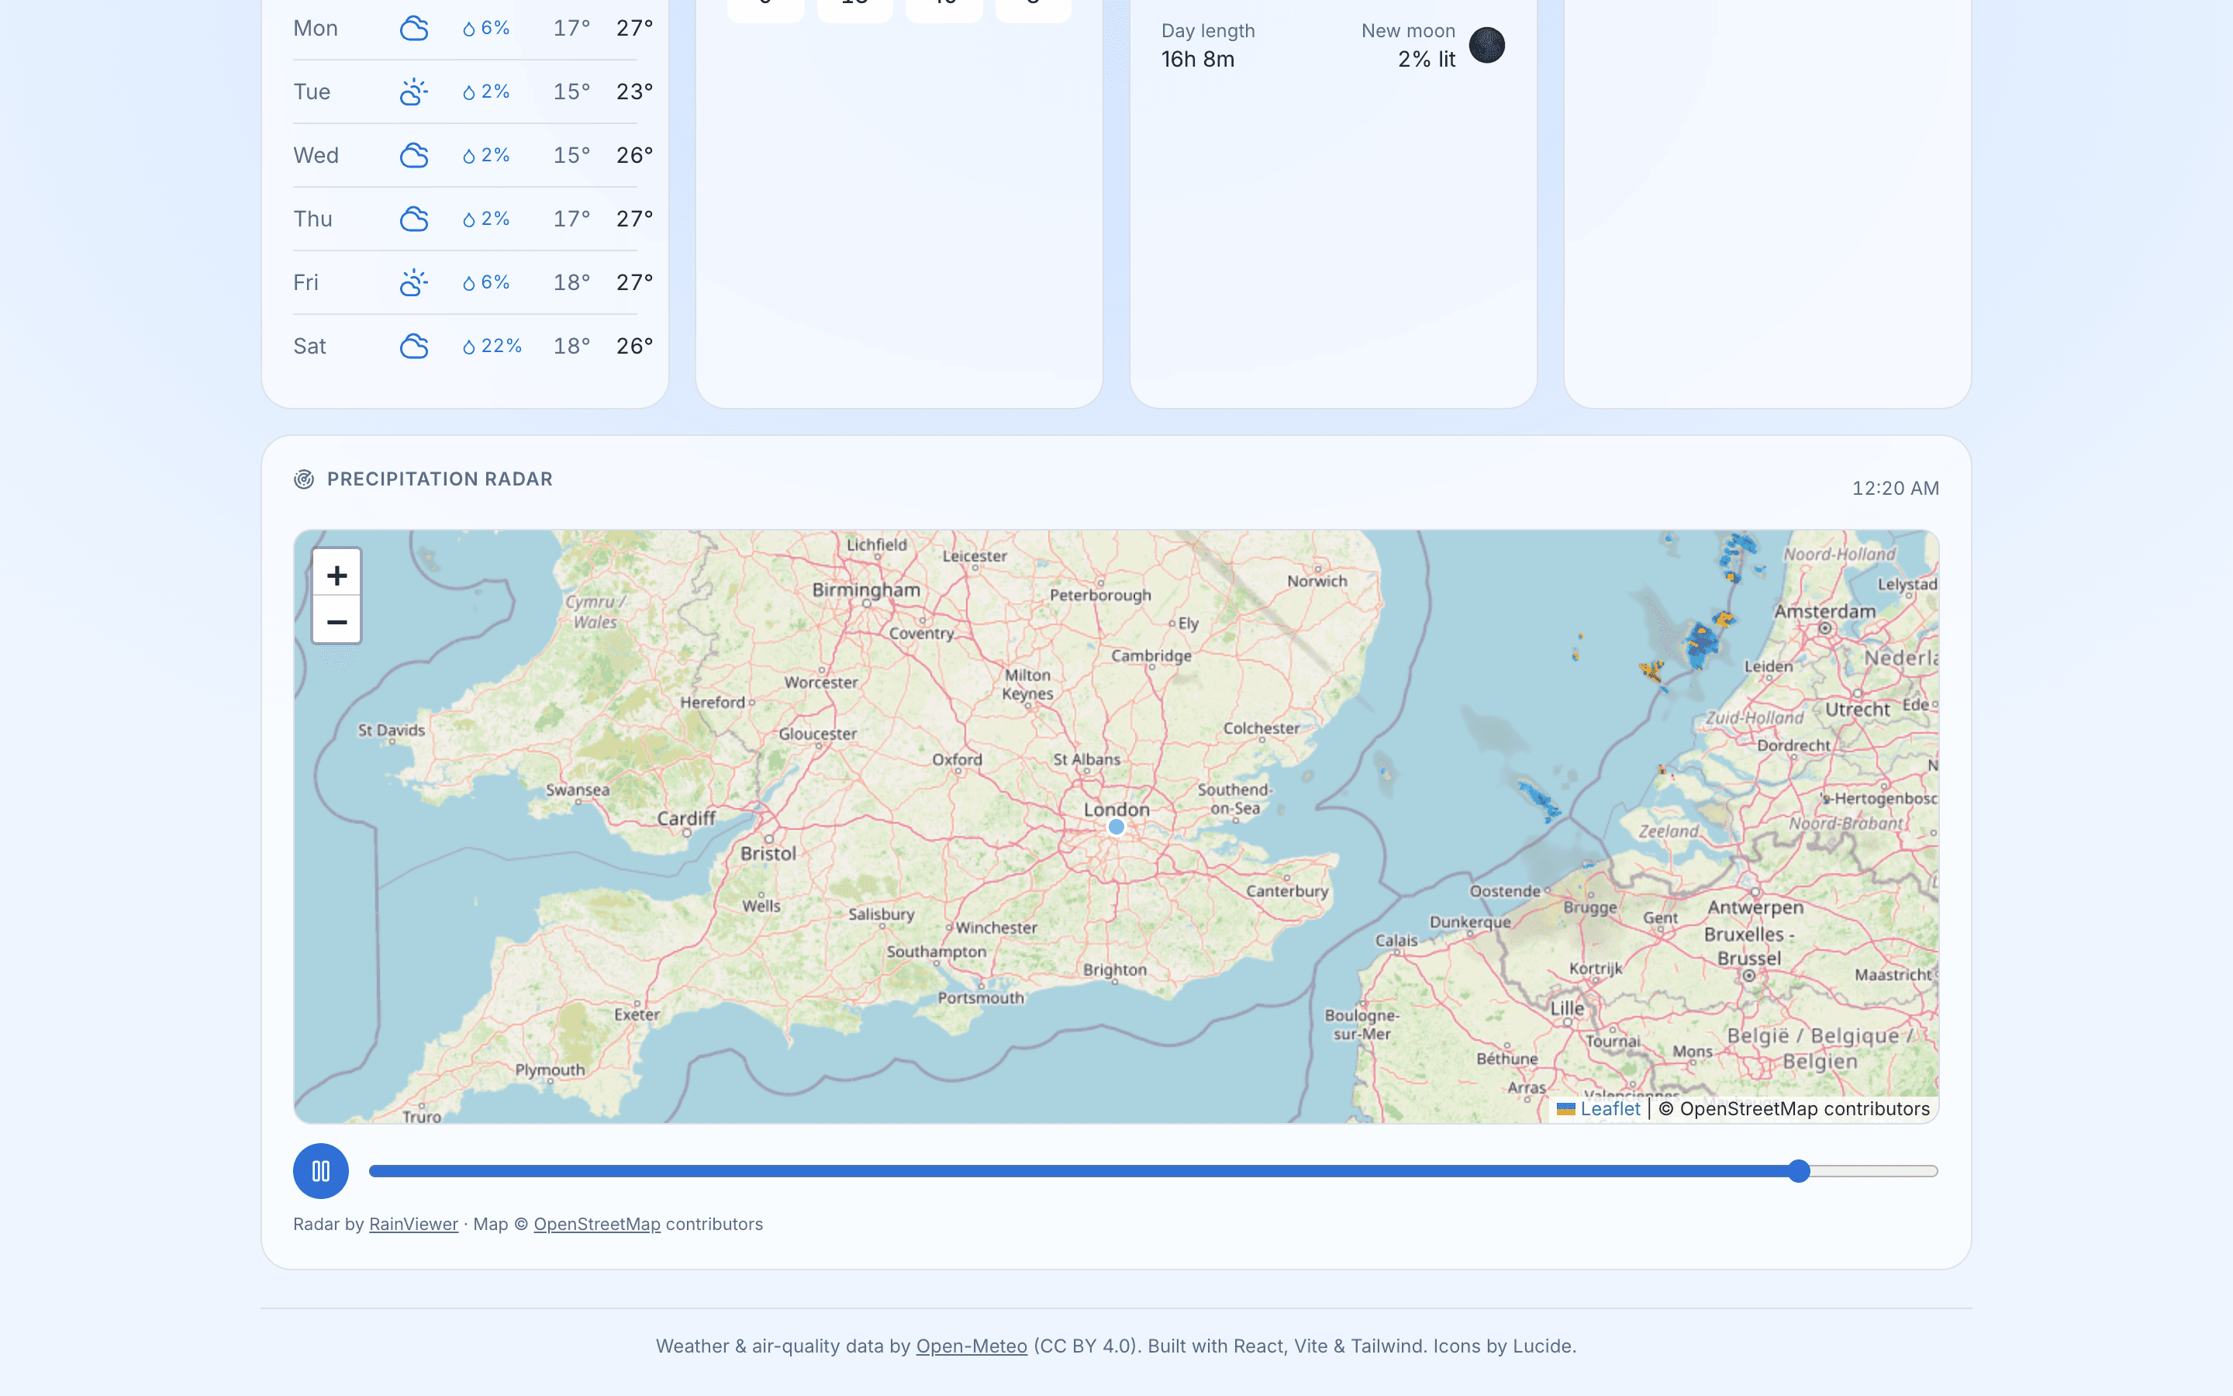The height and width of the screenshot is (1396, 2233).
Task: Click the 'Thu' forecast row label
Action: (312, 219)
